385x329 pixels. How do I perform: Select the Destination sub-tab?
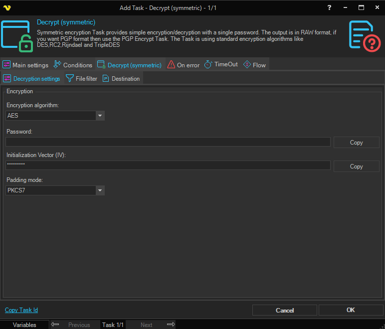pos(122,79)
